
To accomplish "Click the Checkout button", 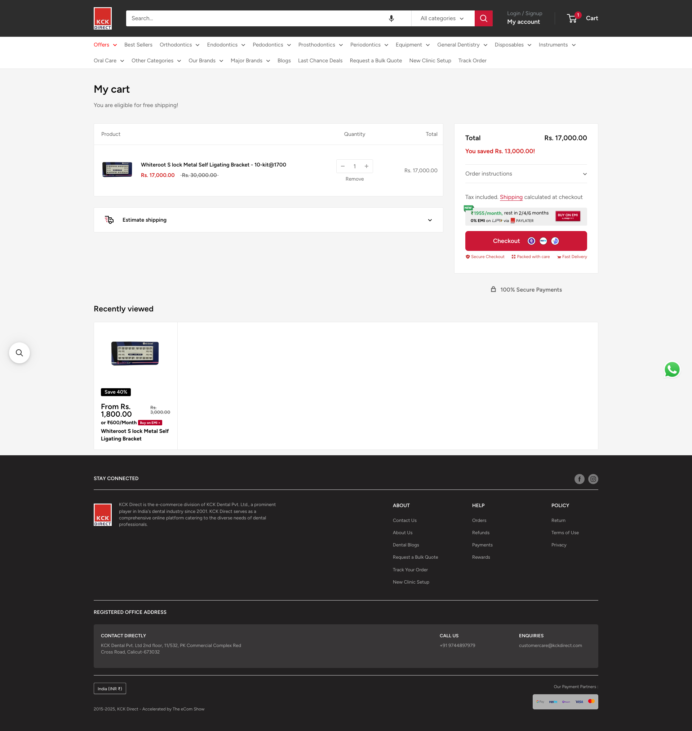I will (x=526, y=241).
